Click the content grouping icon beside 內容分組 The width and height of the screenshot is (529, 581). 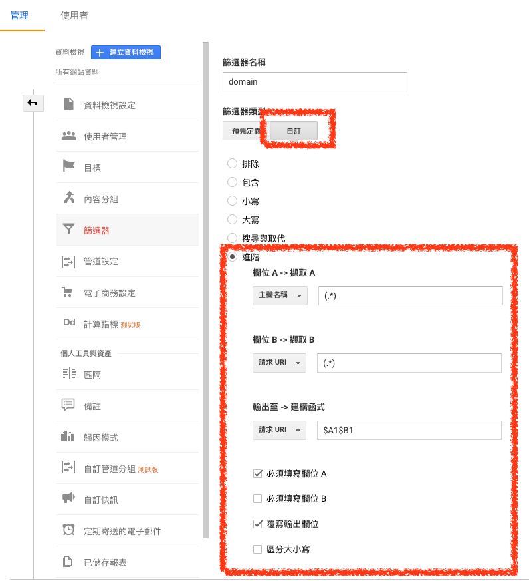pyautogui.click(x=69, y=198)
